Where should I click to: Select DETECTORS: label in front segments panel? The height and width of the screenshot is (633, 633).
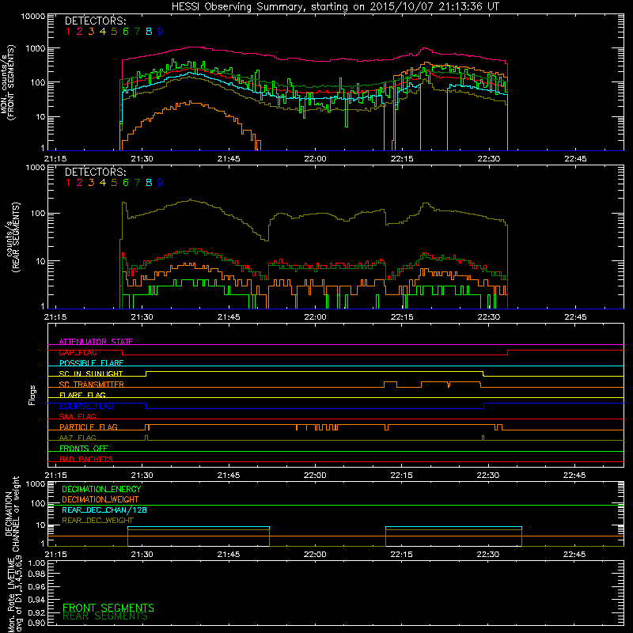click(95, 21)
